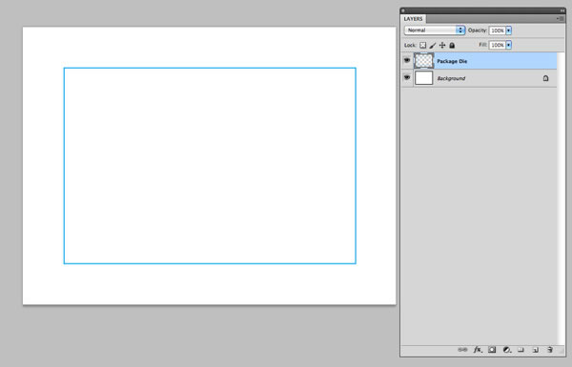Hide the Background layer
The height and width of the screenshot is (367, 572).
[407, 77]
